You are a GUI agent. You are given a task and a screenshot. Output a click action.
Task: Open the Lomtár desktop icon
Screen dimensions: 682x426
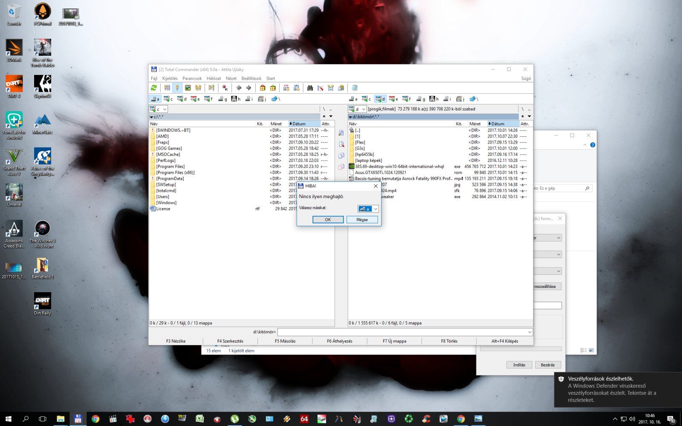(14, 14)
